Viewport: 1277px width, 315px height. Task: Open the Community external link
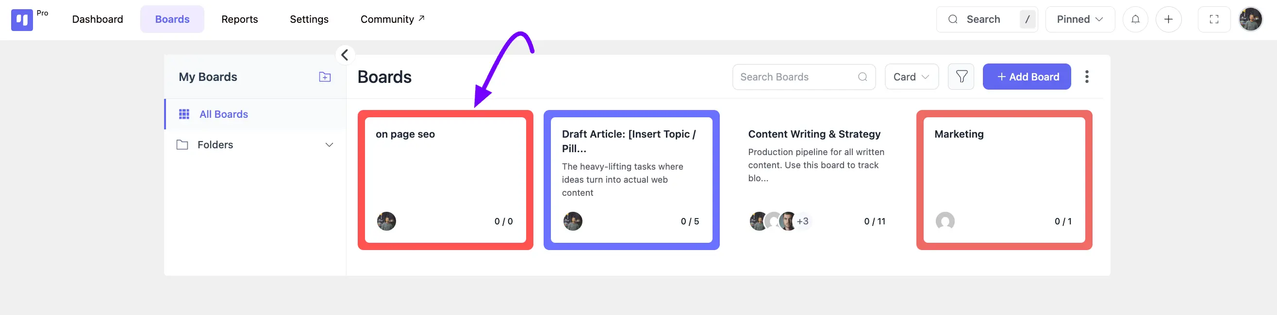point(392,19)
